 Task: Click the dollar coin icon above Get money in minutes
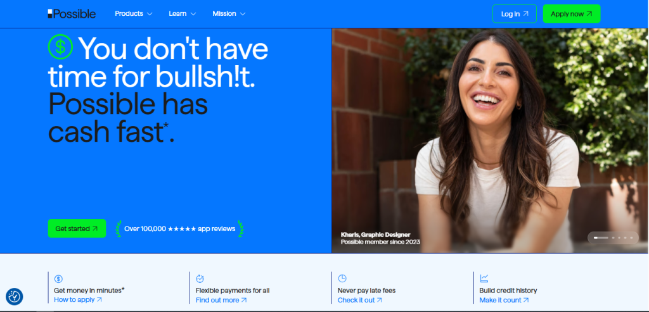click(58, 279)
